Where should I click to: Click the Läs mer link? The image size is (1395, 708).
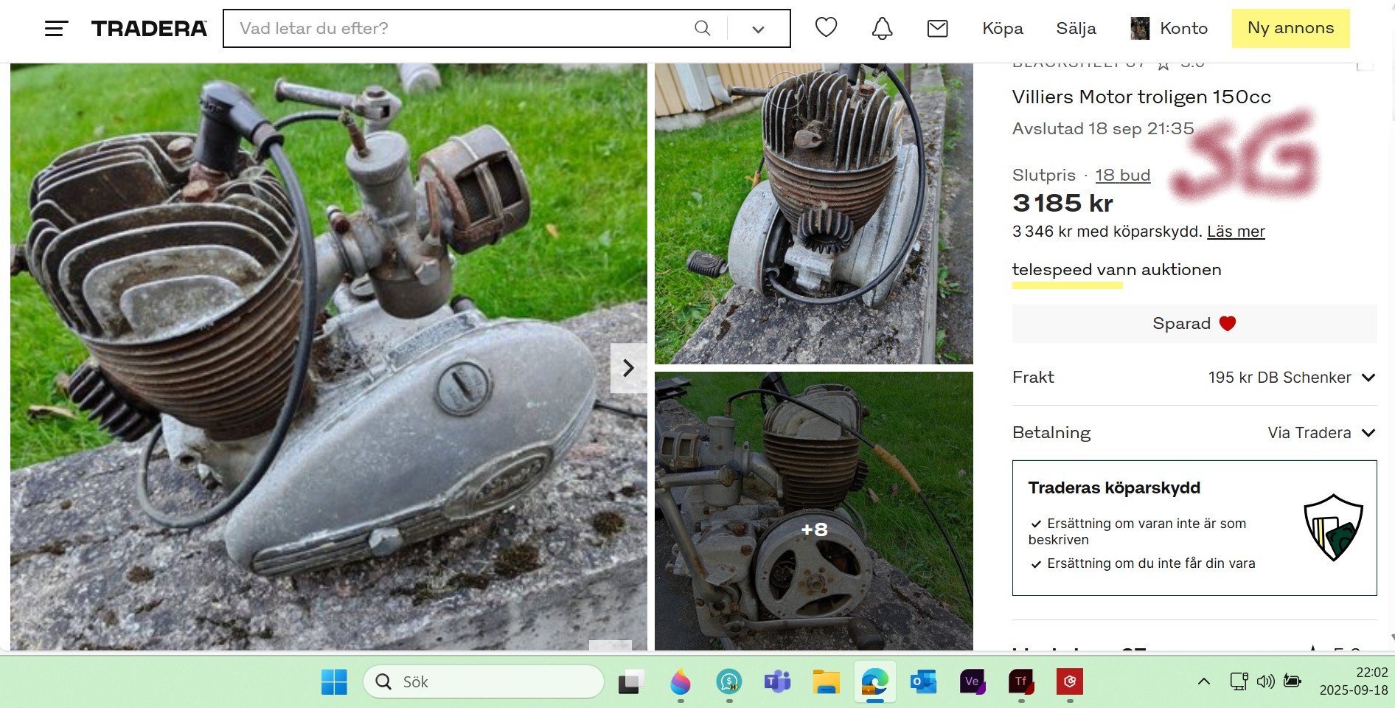tap(1236, 232)
